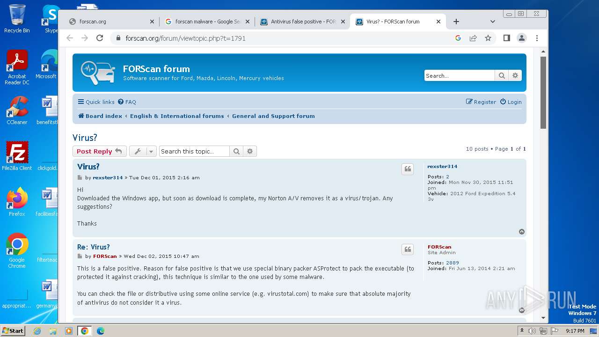
Task: Click the Virus? topic heading
Action: [x=85, y=138]
